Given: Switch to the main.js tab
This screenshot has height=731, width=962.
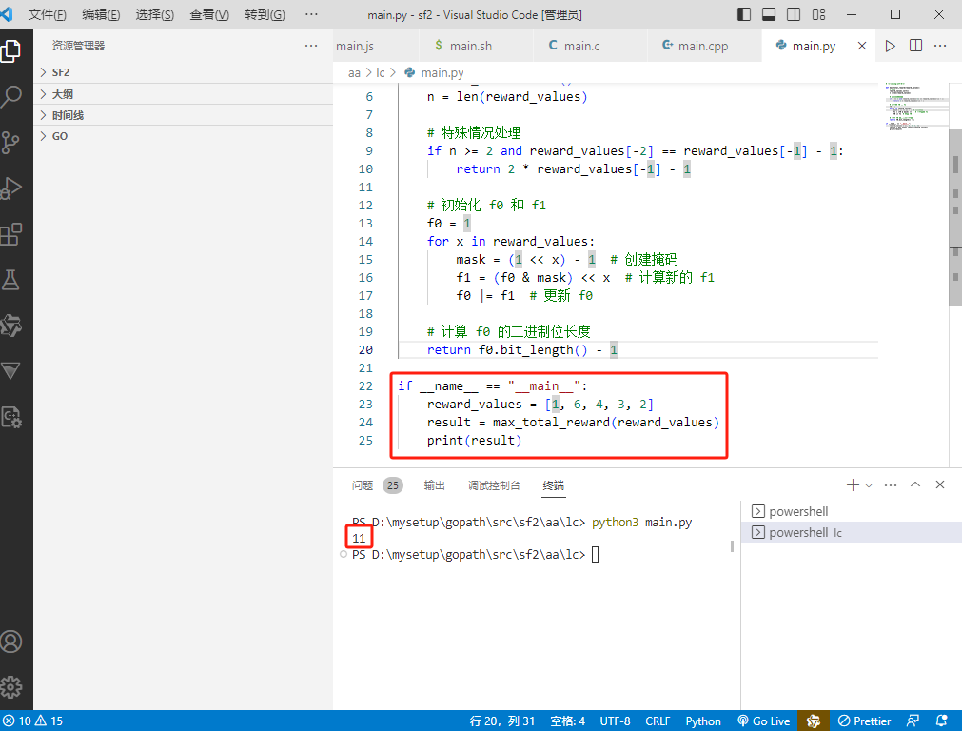Looking at the screenshot, I should (376, 46).
